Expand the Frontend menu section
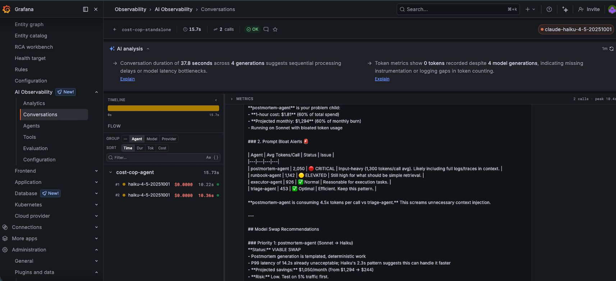Image resolution: width=616 pixels, height=281 pixels. [x=96, y=171]
